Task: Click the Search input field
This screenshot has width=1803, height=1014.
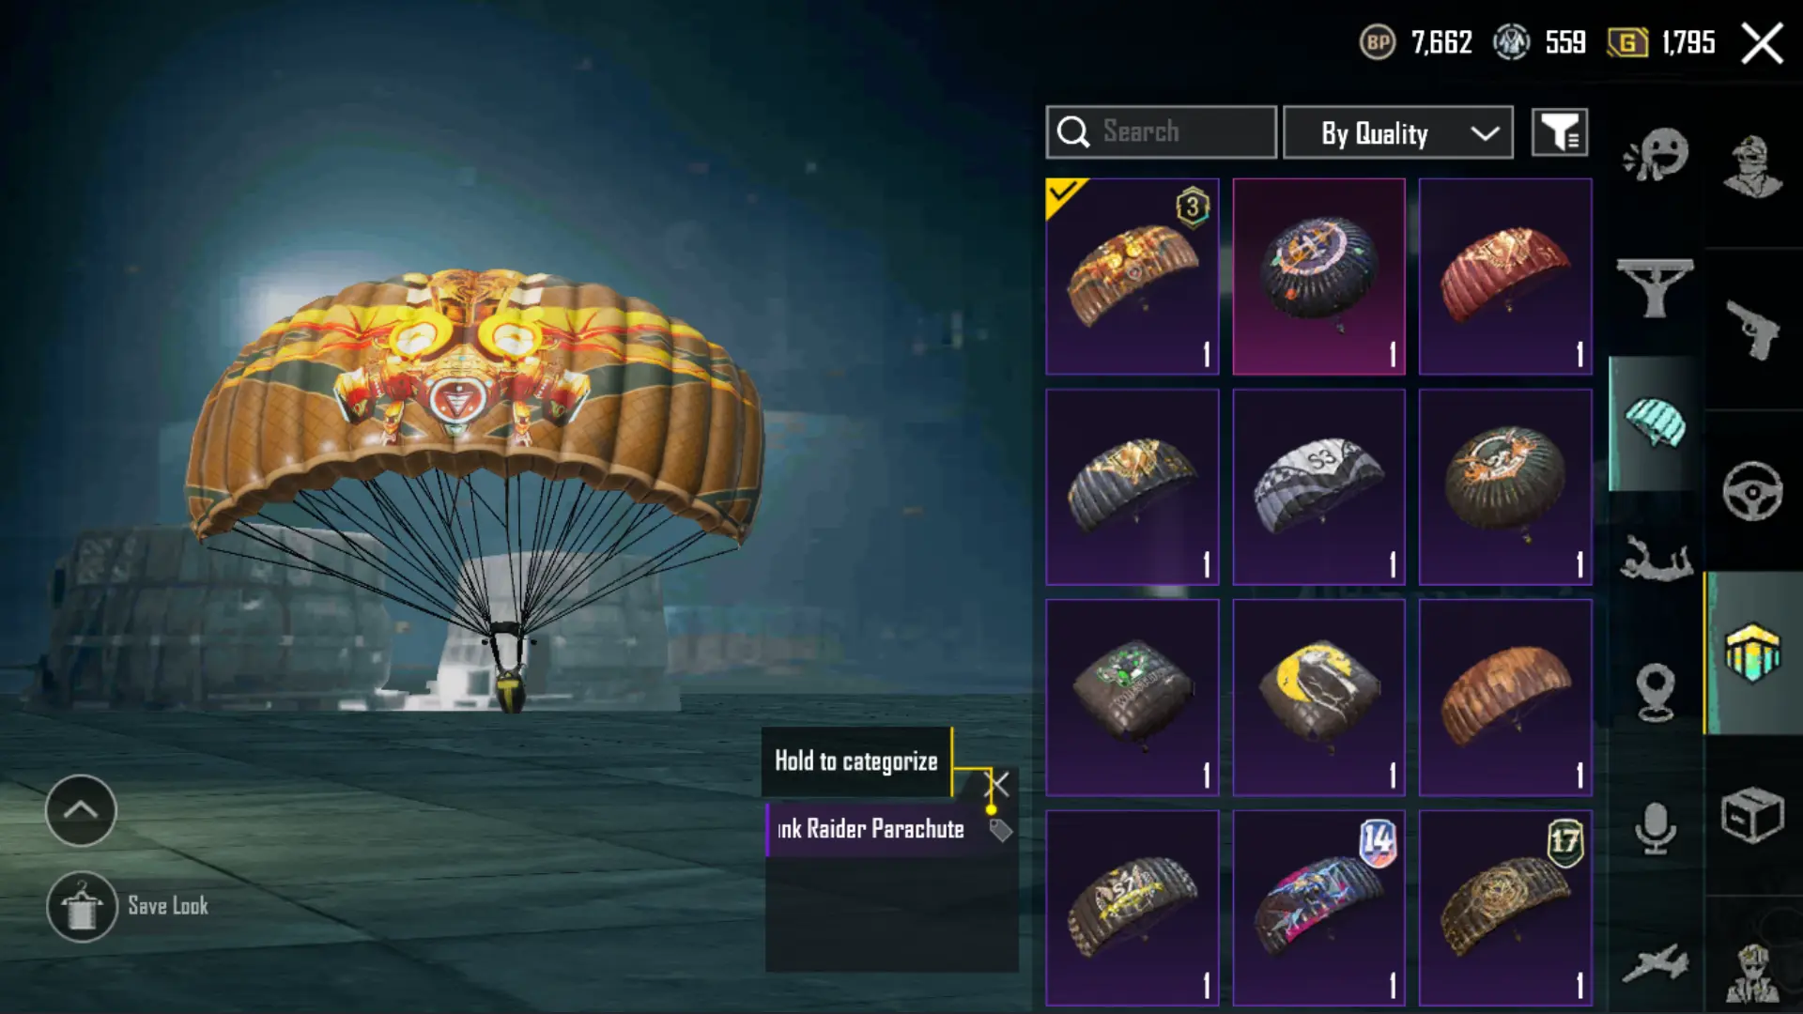Action: coord(1162,132)
